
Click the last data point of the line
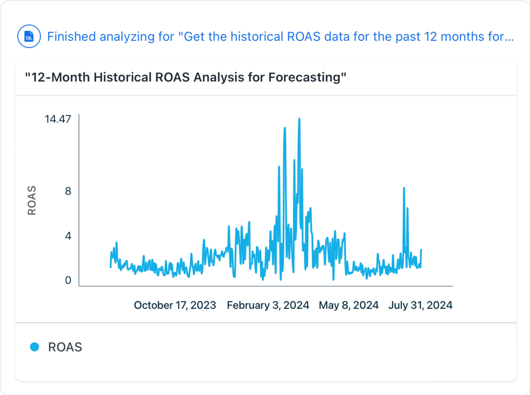click(x=421, y=250)
